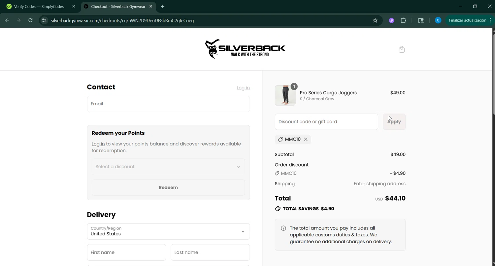This screenshot has width=495, height=266.
Task: Click the Pro Series Cargo Joggers product name
Action: (328, 93)
